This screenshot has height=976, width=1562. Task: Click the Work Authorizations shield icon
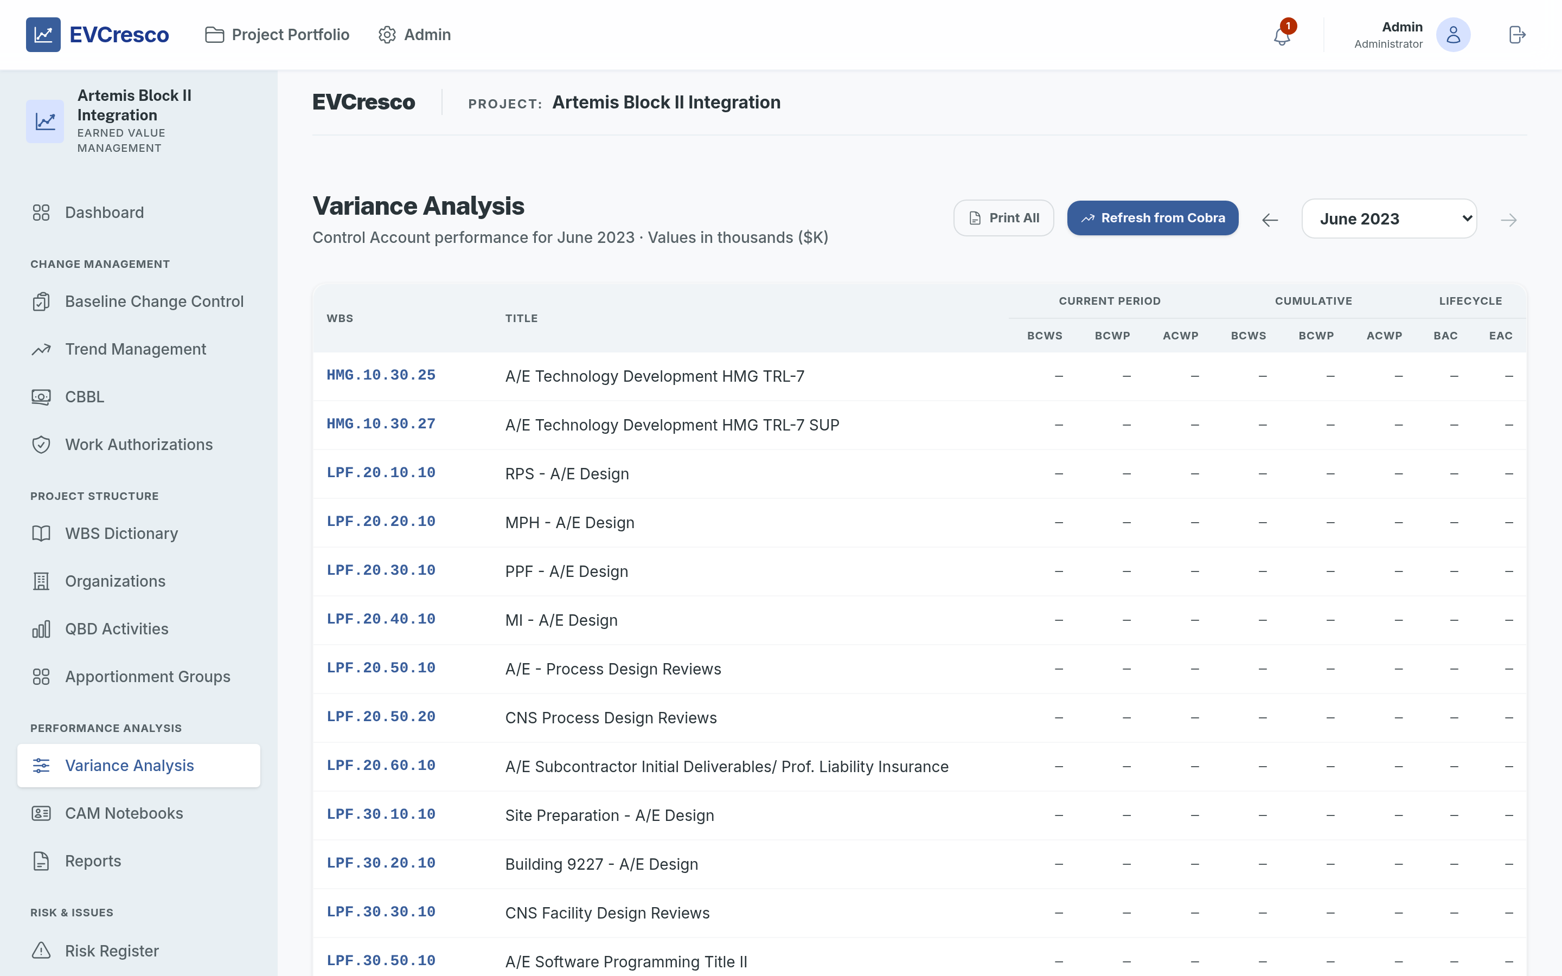point(41,445)
